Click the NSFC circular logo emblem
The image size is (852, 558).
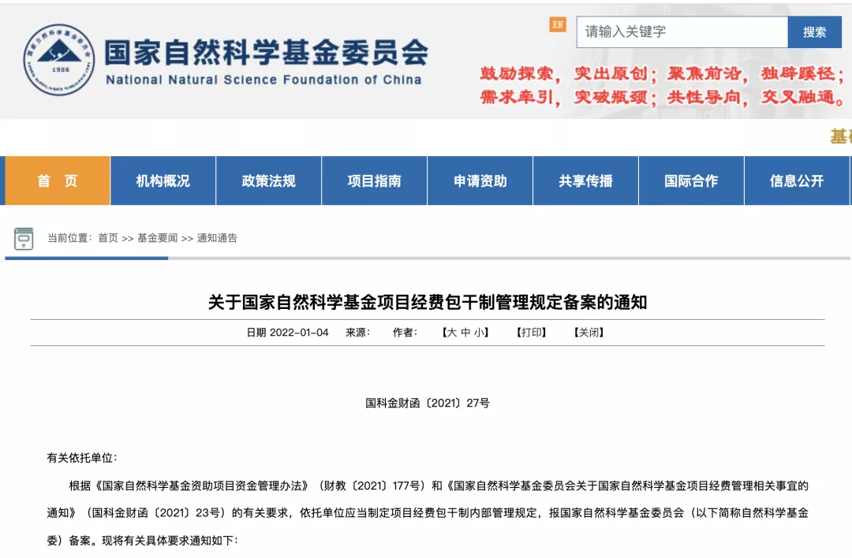(58, 60)
